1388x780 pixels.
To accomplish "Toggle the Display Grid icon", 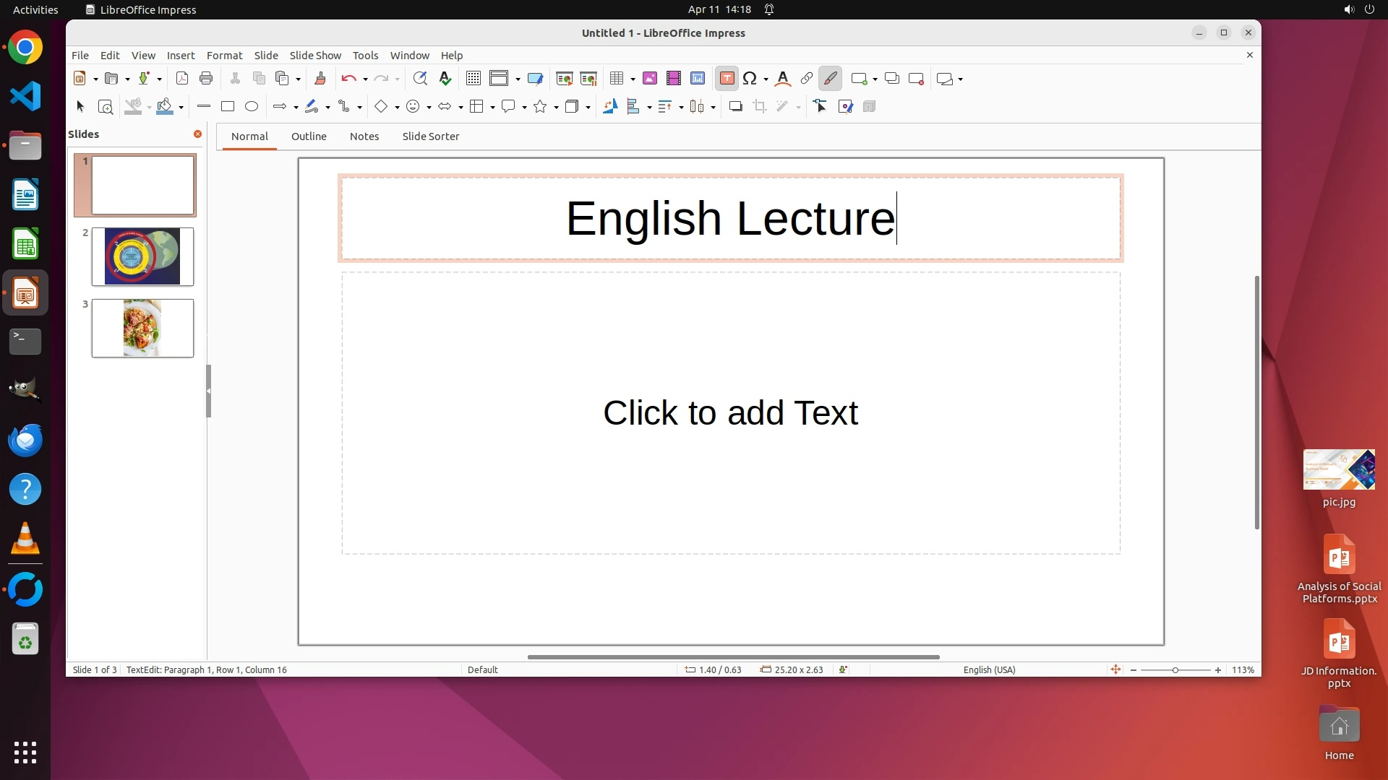I will coord(474,79).
